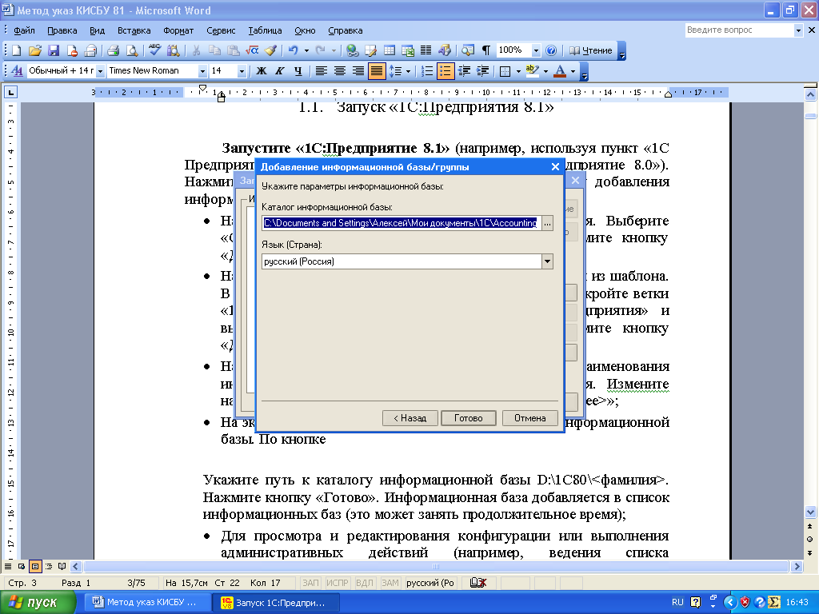Viewport: 819px width, 614px height.
Task: Insert a table icon
Action: click(390, 50)
